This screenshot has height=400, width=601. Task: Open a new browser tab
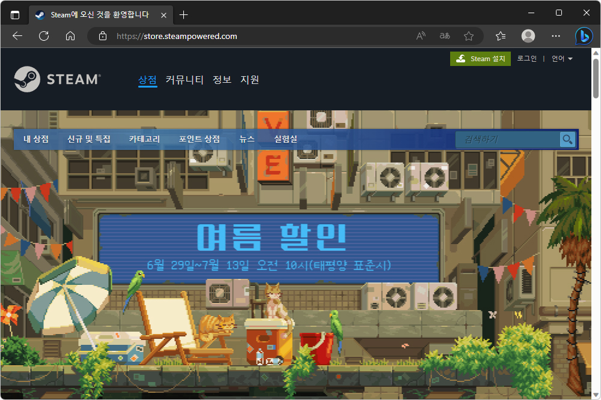[183, 15]
